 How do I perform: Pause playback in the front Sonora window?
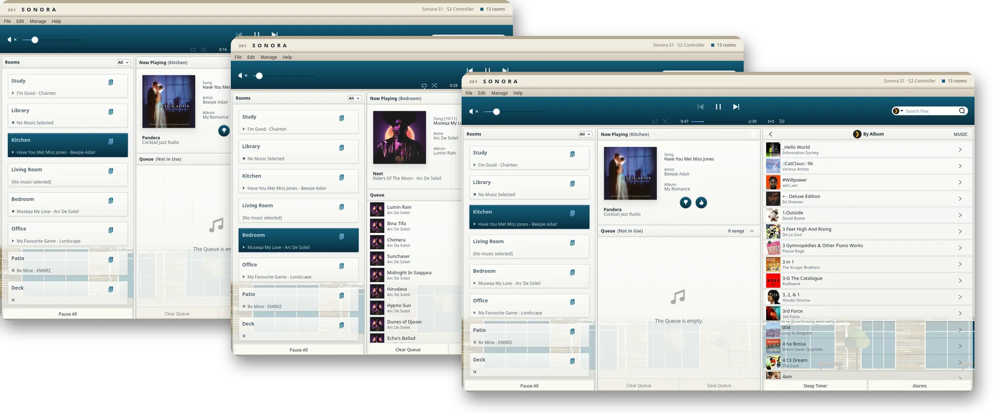(x=718, y=107)
